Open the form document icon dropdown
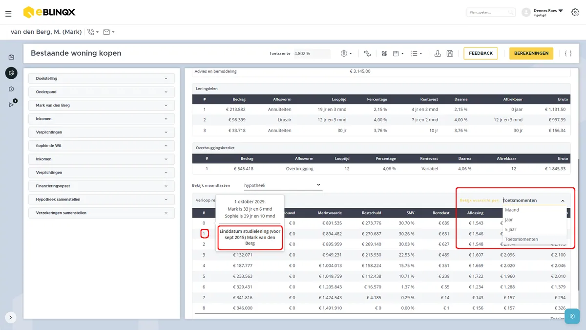Image resolution: width=586 pixels, height=330 pixels. [x=398, y=53]
